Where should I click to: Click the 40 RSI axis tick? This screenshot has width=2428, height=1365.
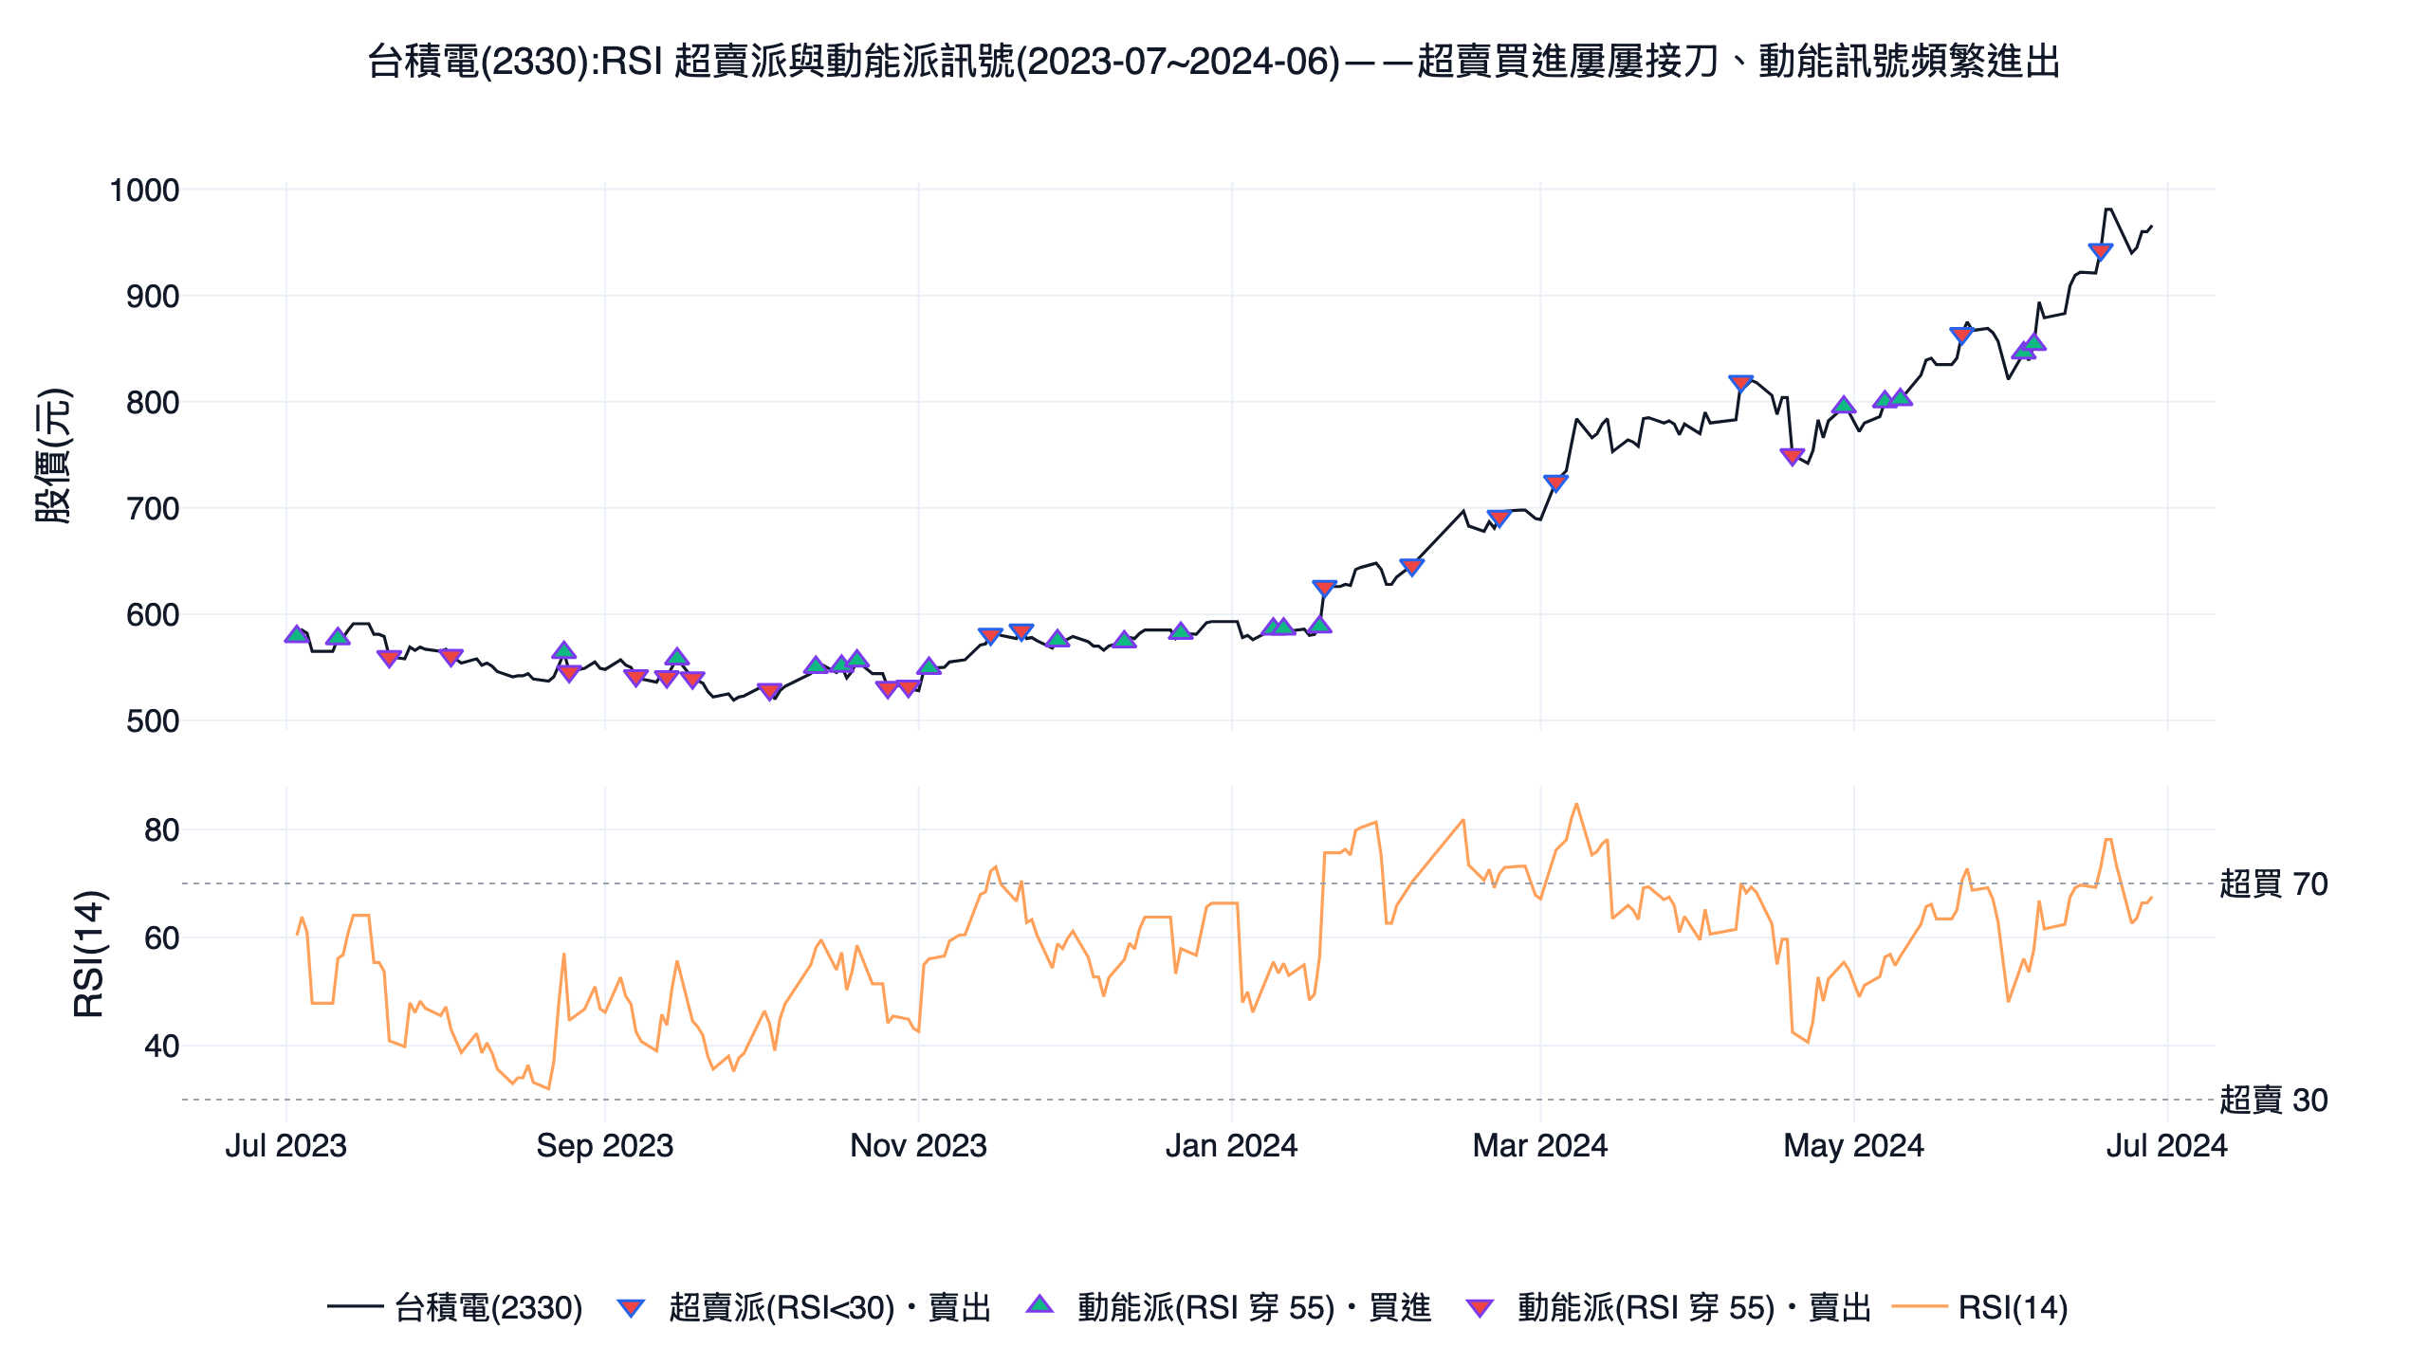(x=161, y=1046)
